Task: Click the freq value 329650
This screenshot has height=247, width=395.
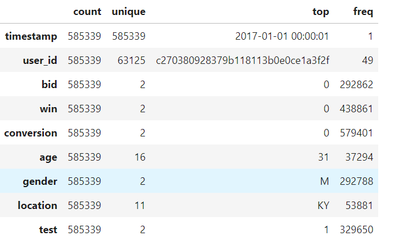Action: point(356,230)
